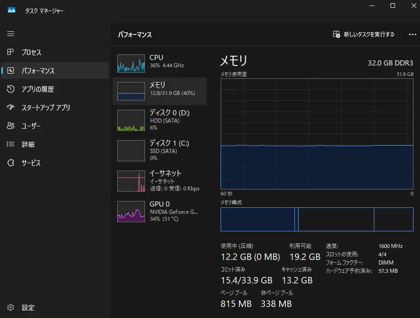Go to the プロセス page
Image resolution: width=420 pixels, height=318 pixels.
click(55, 52)
